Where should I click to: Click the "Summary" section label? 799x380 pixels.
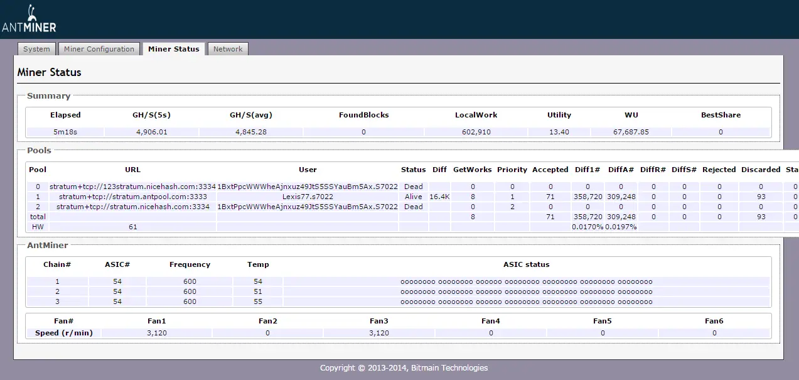pyautogui.click(x=48, y=96)
